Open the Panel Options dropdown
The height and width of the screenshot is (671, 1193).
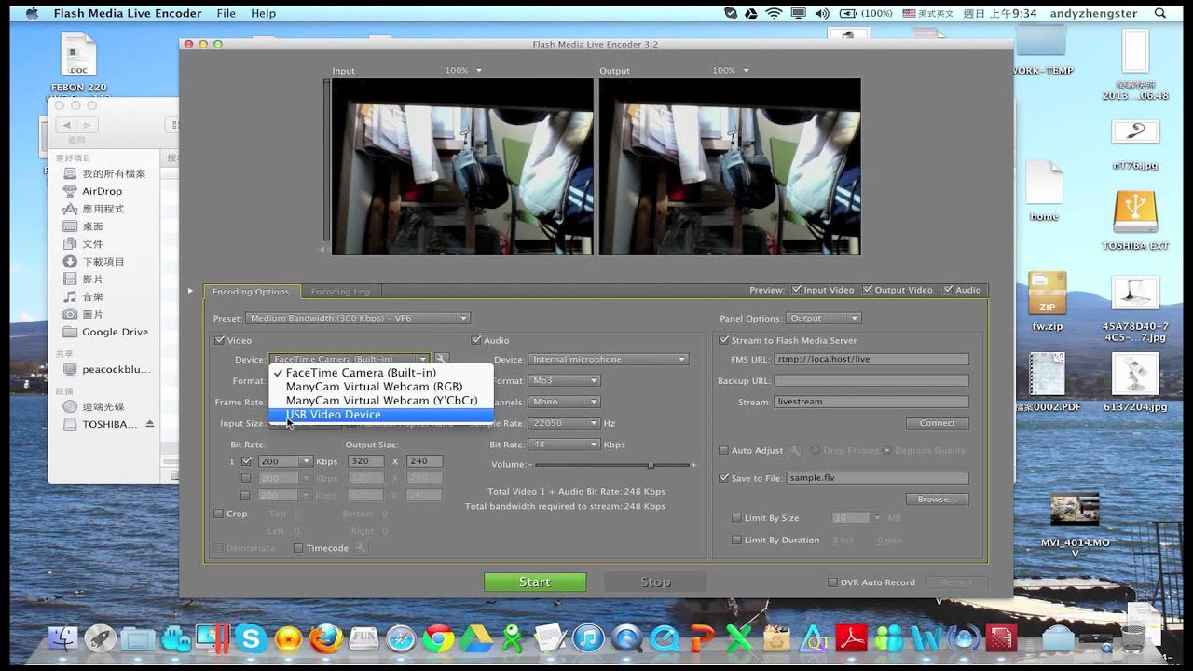[x=823, y=319]
